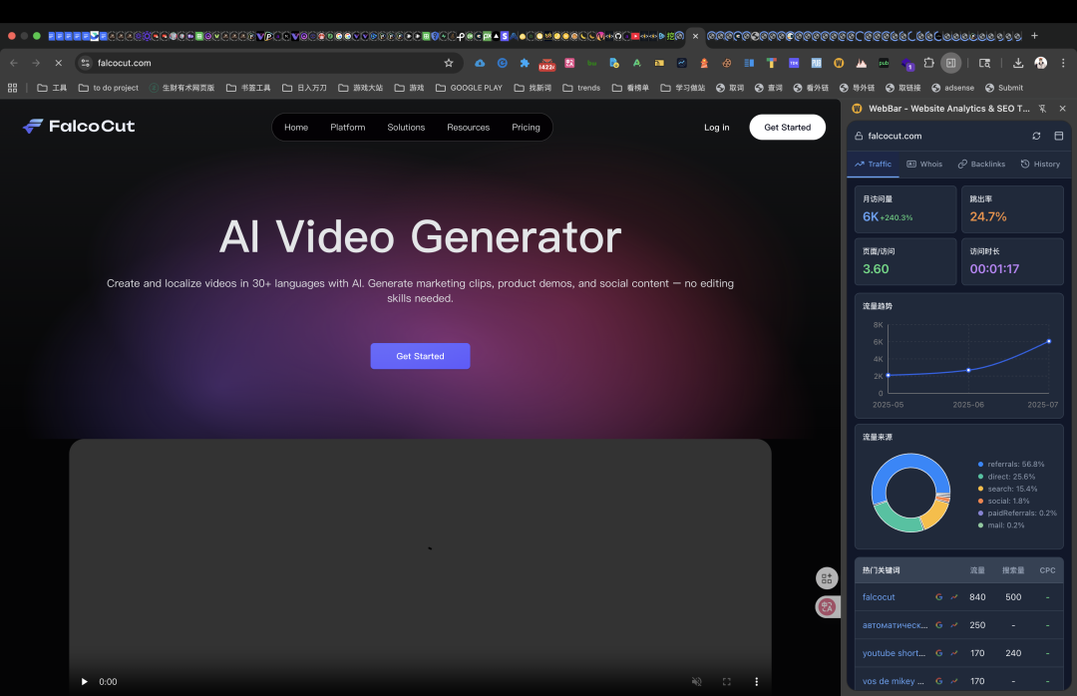
Task: Open the Submit bookmark
Action: pyautogui.click(x=1004, y=88)
